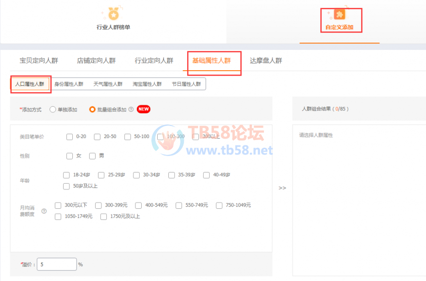Check the 1750元及以上 spending checkbox
The height and width of the screenshot is (281, 426).
[x=104, y=217]
